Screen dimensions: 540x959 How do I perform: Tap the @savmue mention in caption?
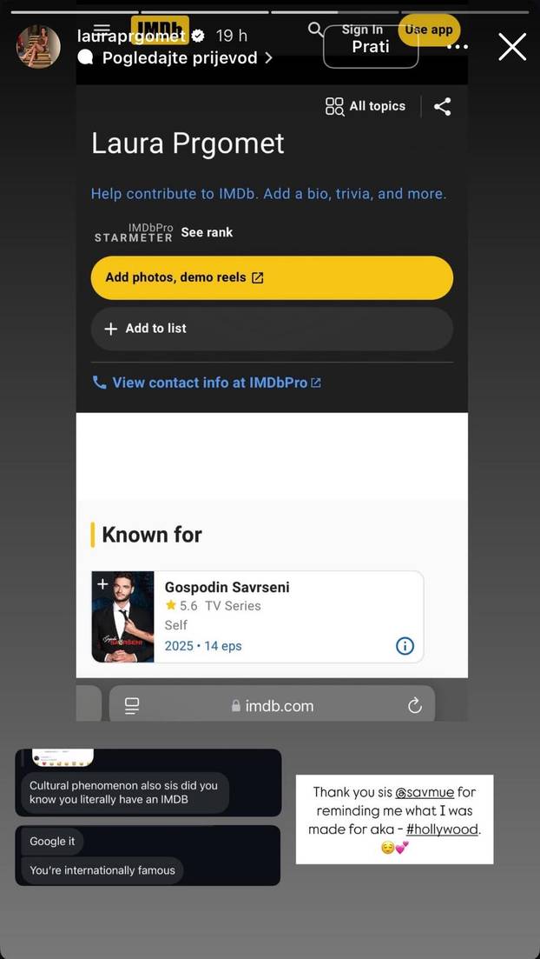tap(425, 793)
